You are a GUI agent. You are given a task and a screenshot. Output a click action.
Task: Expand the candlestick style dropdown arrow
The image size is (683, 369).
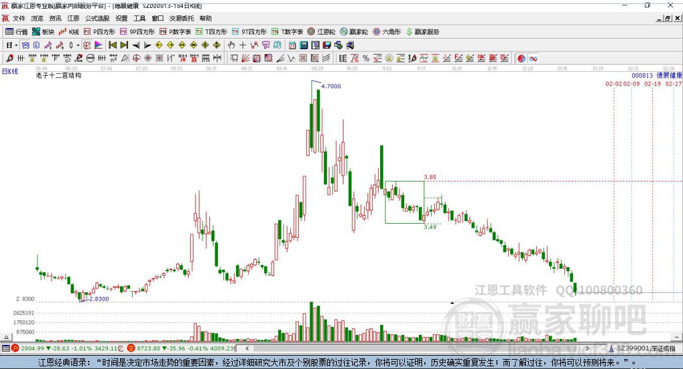pyautogui.click(x=78, y=45)
